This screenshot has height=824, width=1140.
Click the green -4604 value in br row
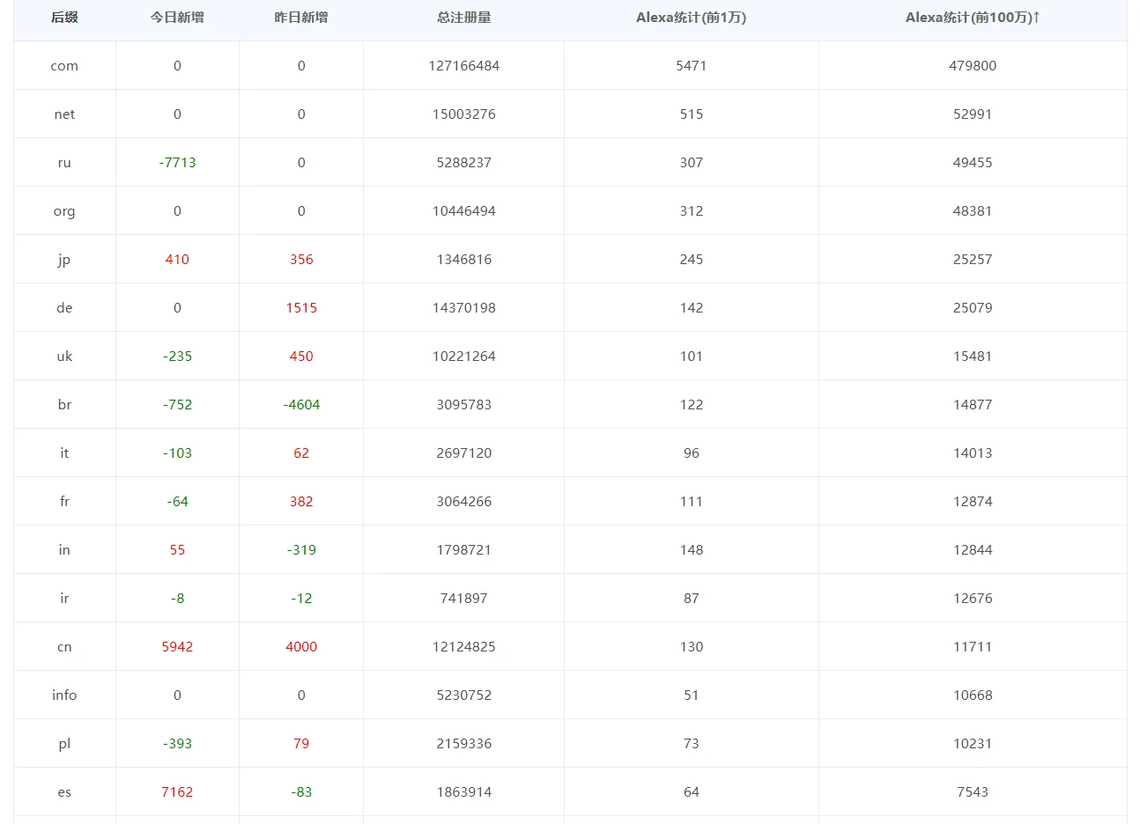[301, 405]
